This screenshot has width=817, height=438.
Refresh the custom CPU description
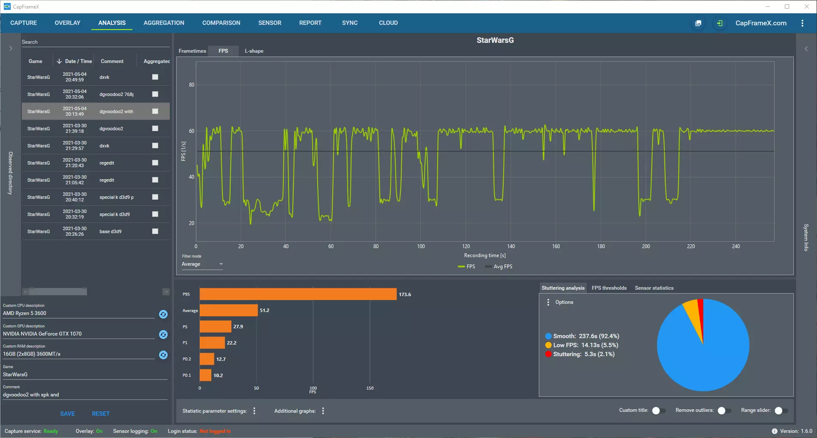[x=163, y=314]
